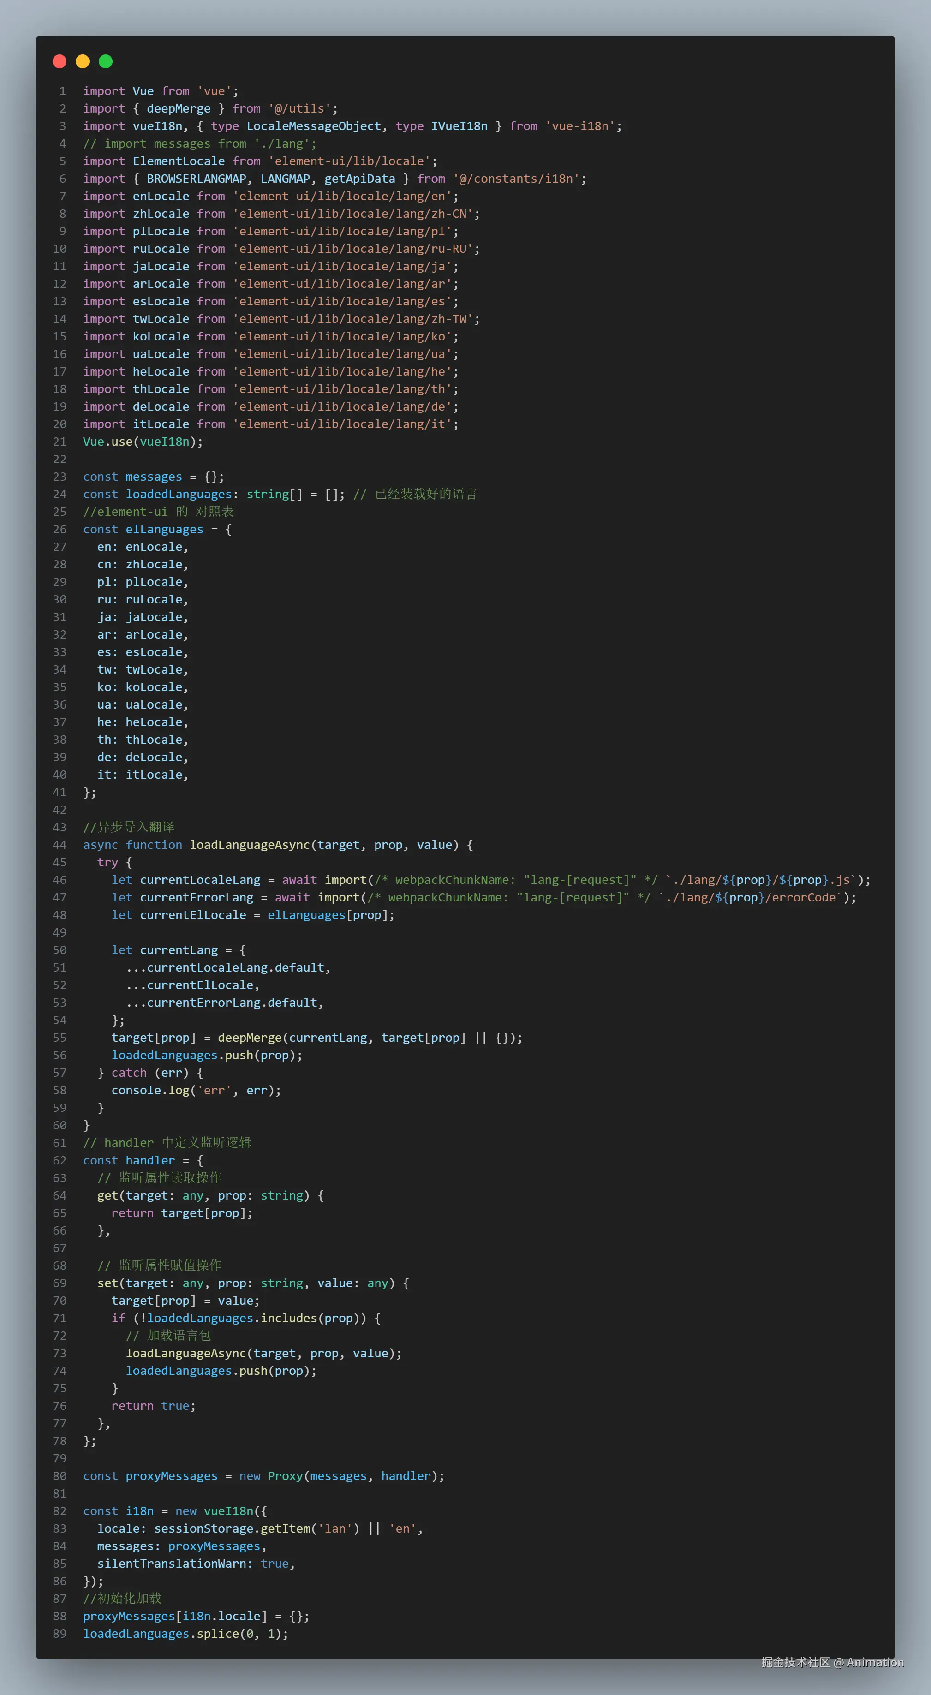Click the red close dot
The height and width of the screenshot is (1695, 931).
pos(59,61)
